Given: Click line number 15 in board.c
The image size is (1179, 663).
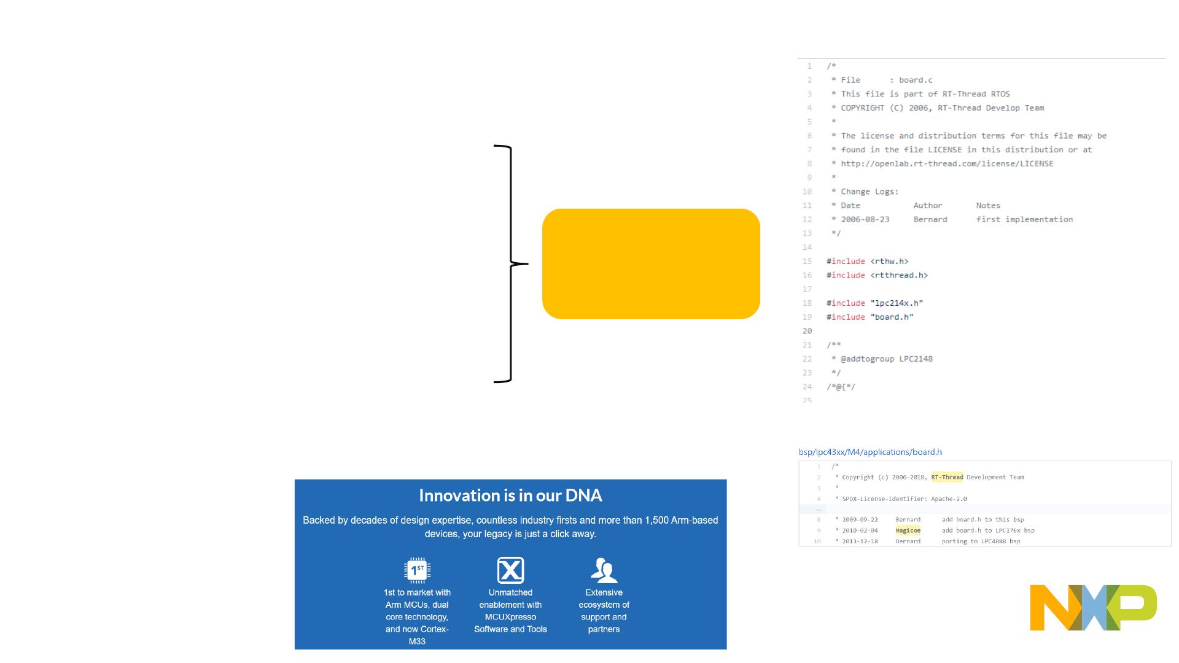Looking at the screenshot, I should click(x=807, y=261).
